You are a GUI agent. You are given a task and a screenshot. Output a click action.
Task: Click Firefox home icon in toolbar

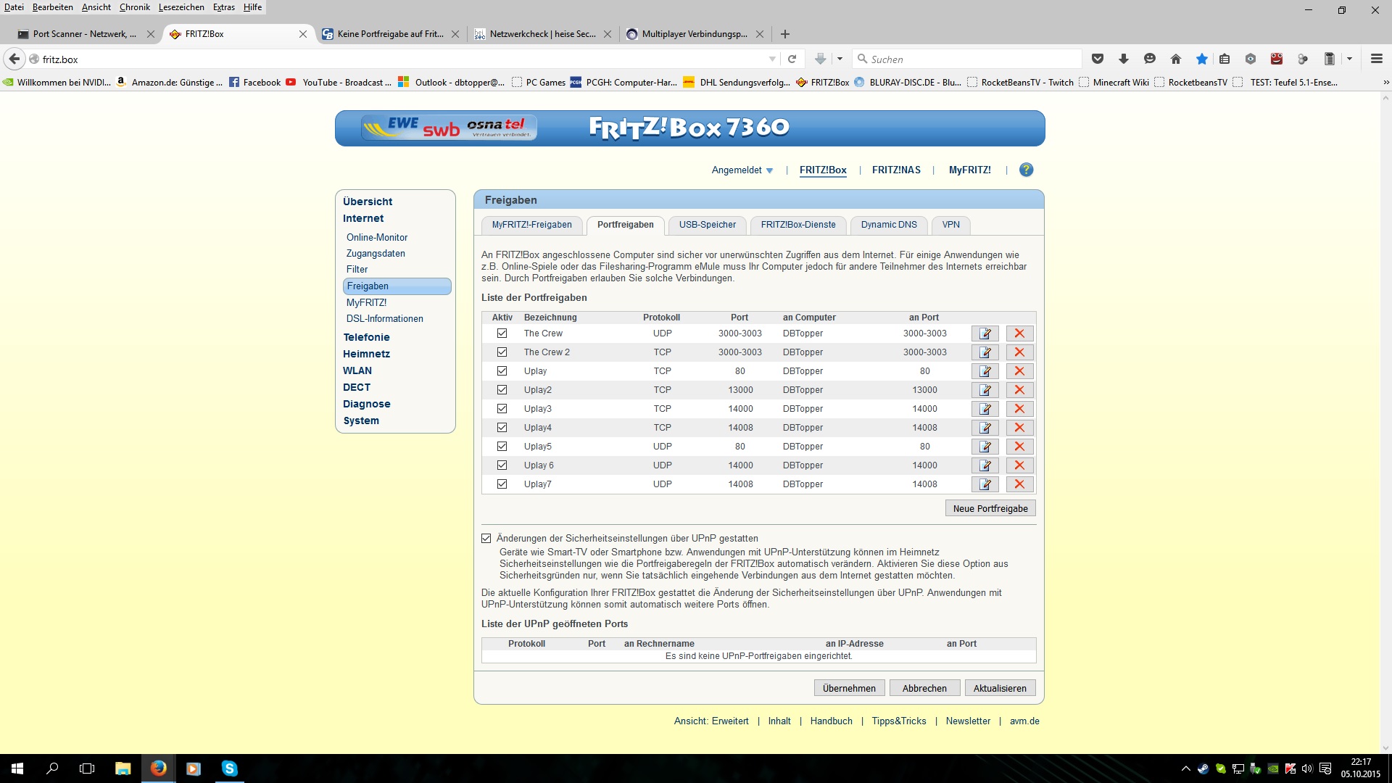click(x=1176, y=59)
